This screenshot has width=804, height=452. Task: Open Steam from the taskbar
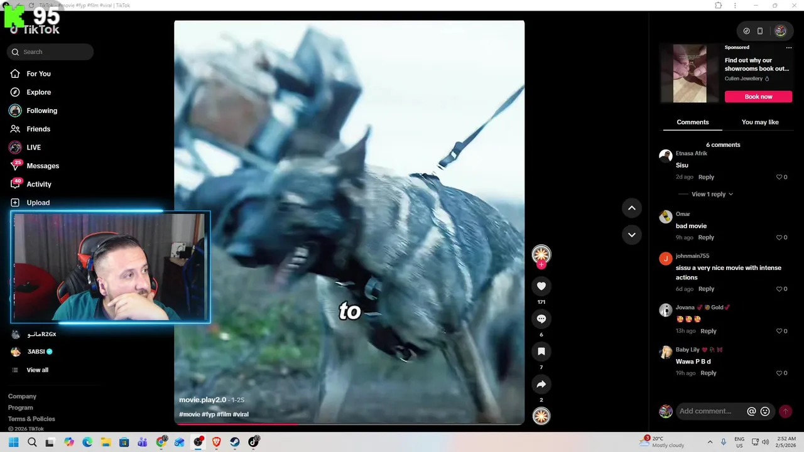coord(235,442)
